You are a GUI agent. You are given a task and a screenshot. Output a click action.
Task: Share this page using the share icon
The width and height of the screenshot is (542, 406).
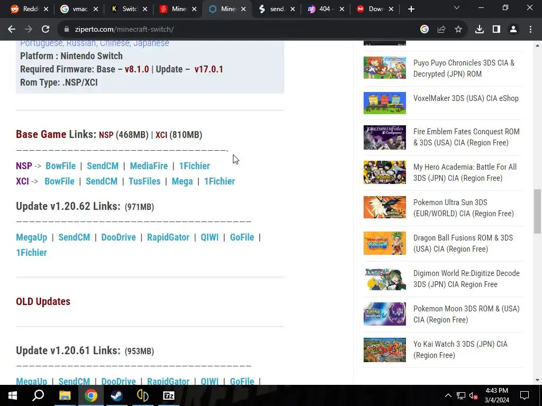coord(441,30)
